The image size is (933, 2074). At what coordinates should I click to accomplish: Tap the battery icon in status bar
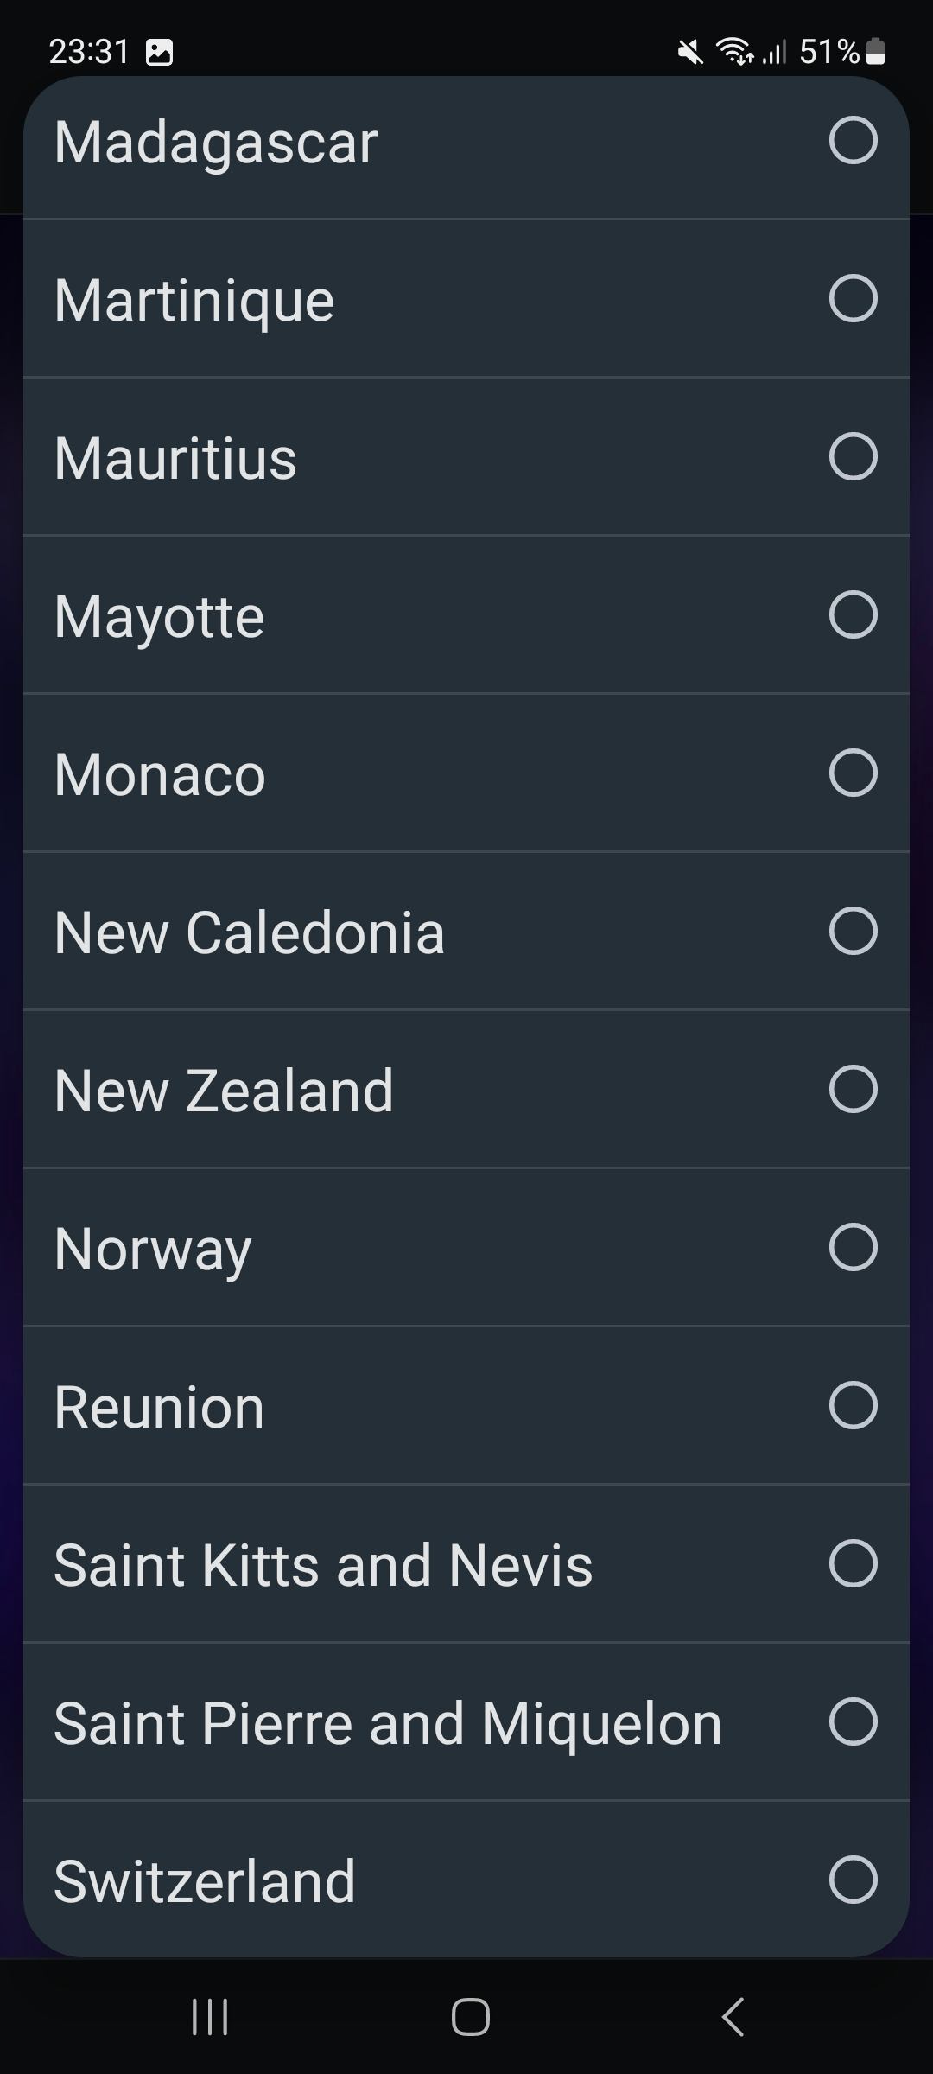875,52
